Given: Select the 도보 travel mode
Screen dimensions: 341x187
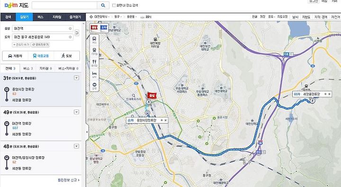Looking at the screenshot, I should (67, 56).
